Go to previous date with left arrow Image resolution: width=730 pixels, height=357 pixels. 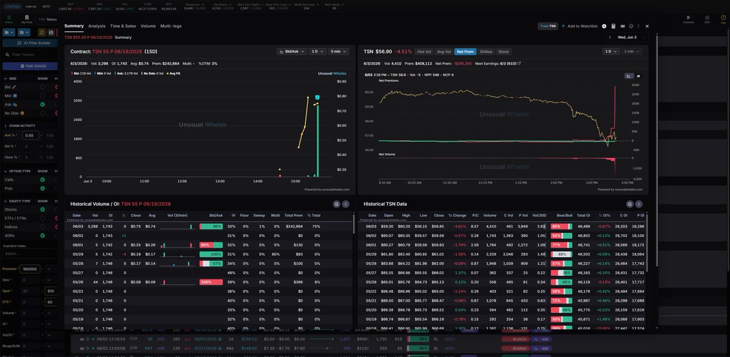610,38
